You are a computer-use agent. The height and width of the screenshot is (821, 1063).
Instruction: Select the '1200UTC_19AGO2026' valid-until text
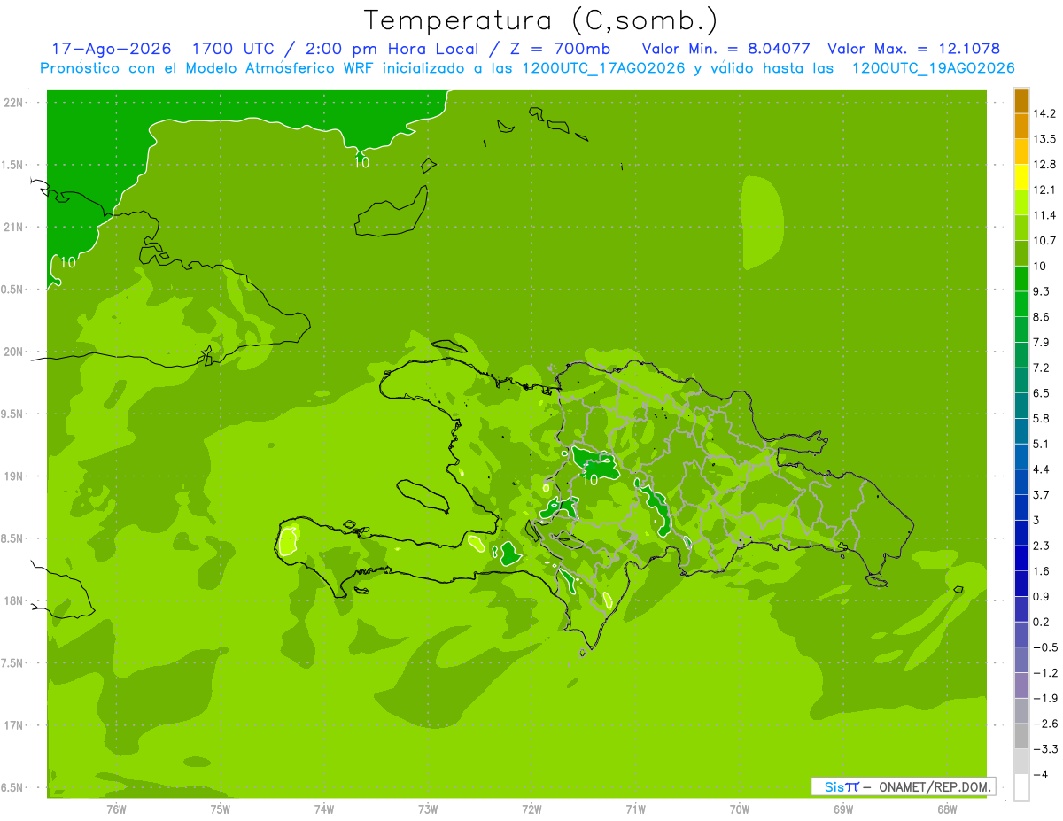[x=934, y=68]
